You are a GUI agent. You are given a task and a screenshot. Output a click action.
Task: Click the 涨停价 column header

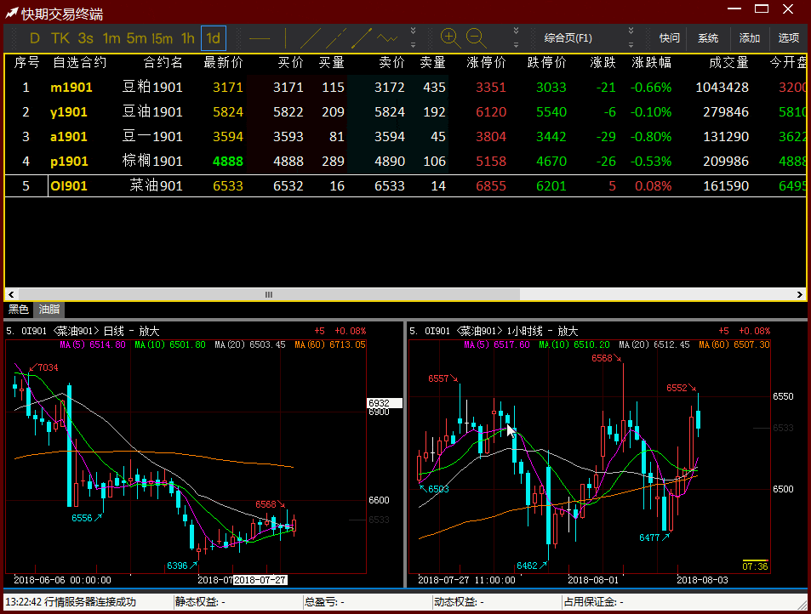(x=486, y=63)
